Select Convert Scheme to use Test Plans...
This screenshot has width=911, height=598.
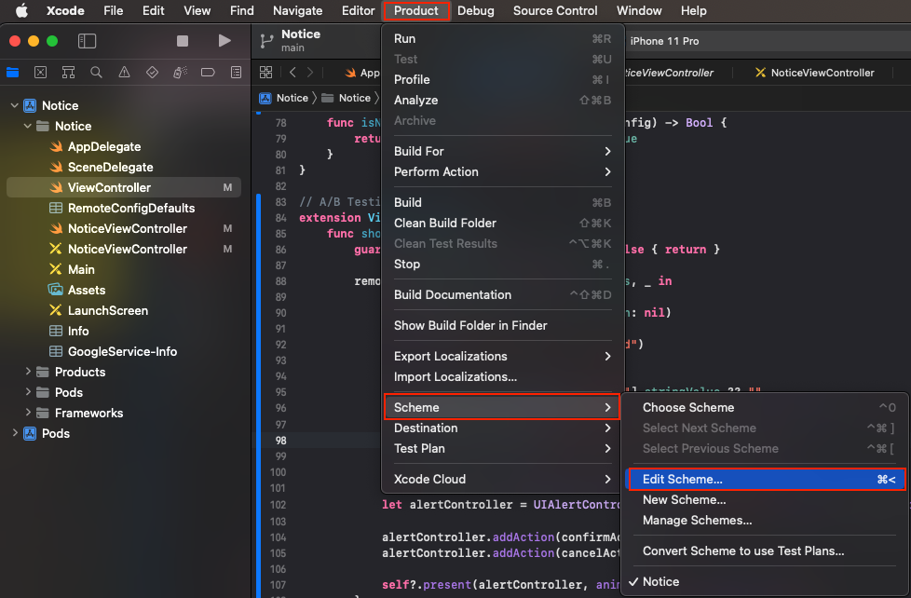[767, 550]
